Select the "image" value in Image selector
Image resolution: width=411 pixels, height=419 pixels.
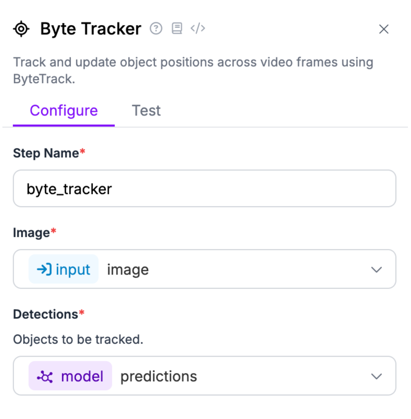click(x=128, y=270)
